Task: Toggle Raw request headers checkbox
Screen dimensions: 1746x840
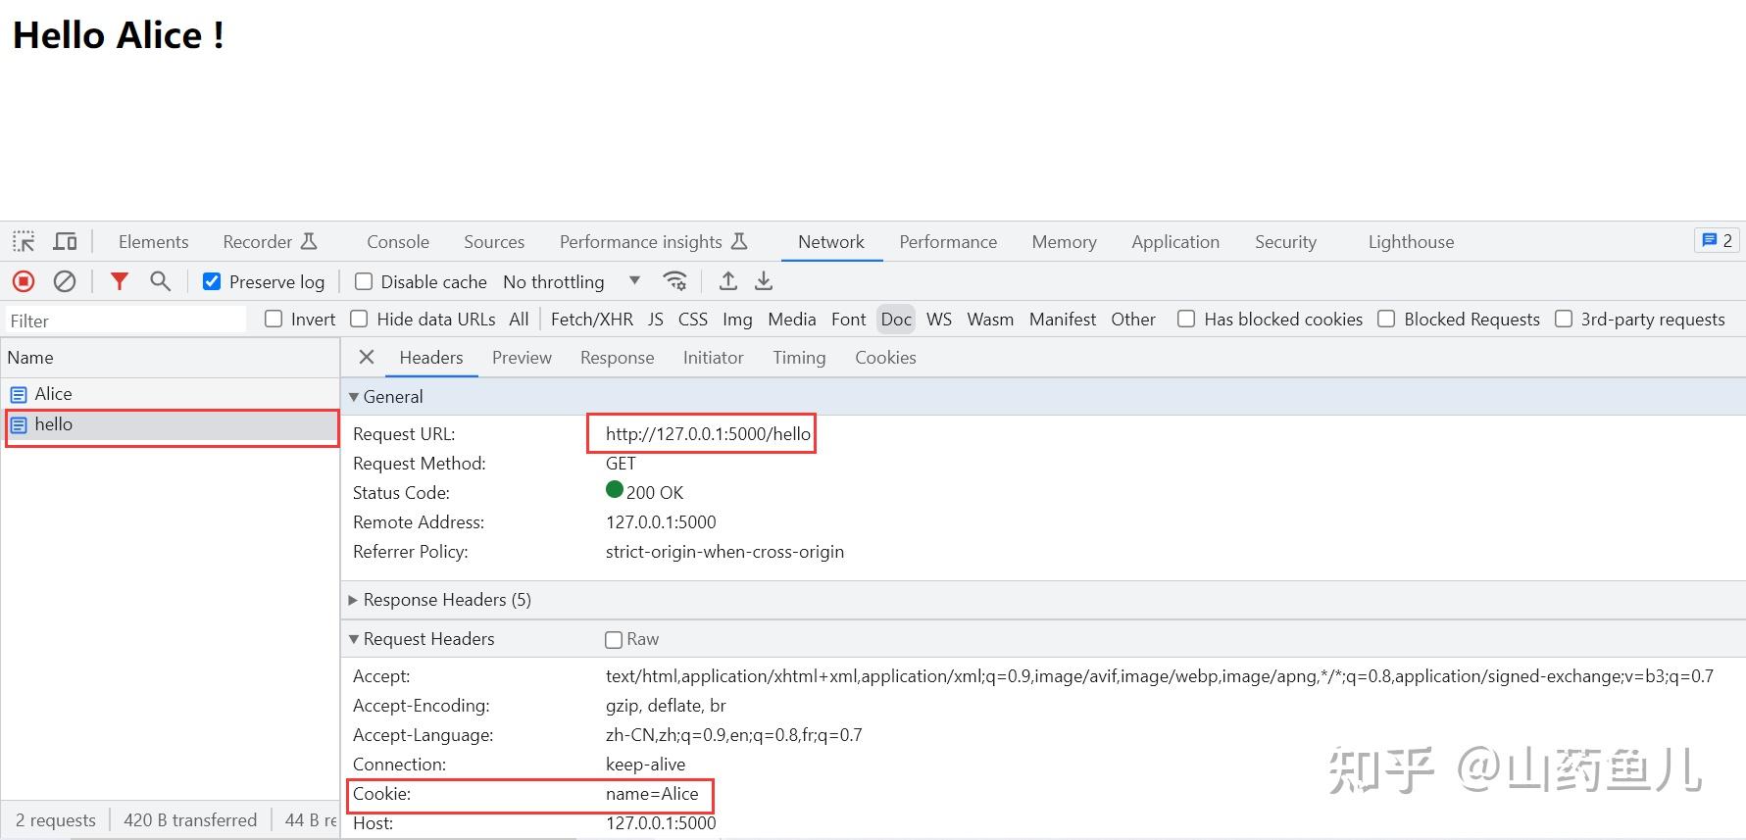Action: click(614, 640)
